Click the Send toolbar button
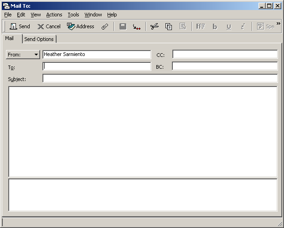Image resolution: width=284 pixels, height=228 pixels. pyautogui.click(x=20, y=26)
